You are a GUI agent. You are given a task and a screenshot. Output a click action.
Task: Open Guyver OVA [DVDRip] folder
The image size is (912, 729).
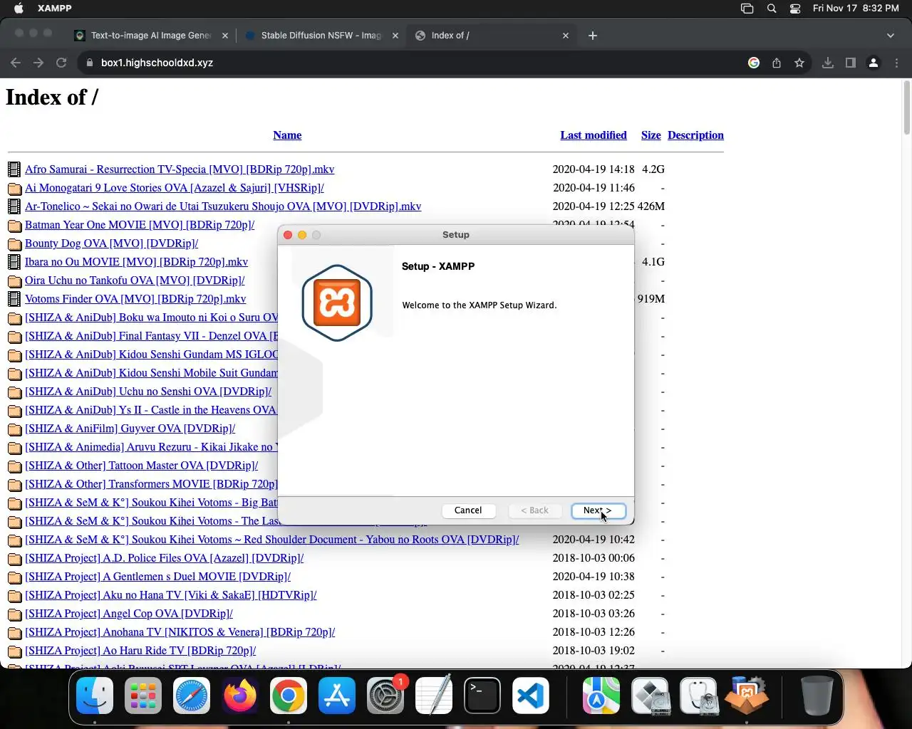[130, 429]
